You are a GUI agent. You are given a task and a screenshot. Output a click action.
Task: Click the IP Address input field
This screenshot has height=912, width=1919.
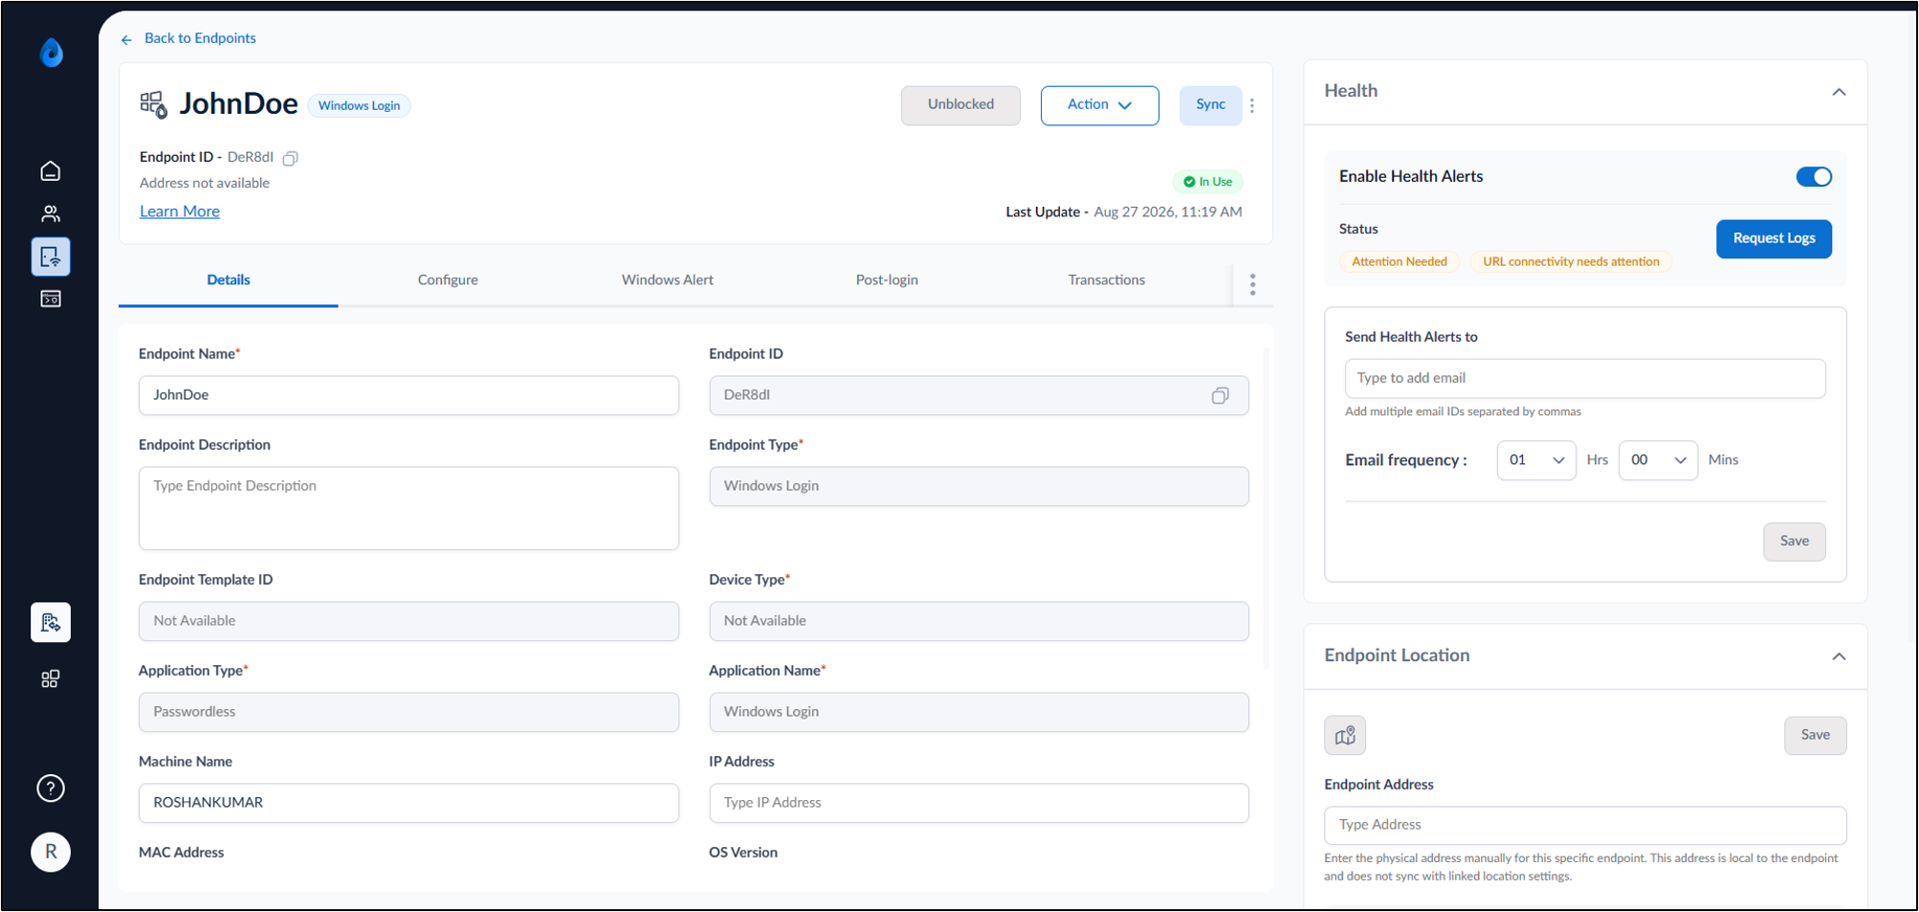[979, 803]
